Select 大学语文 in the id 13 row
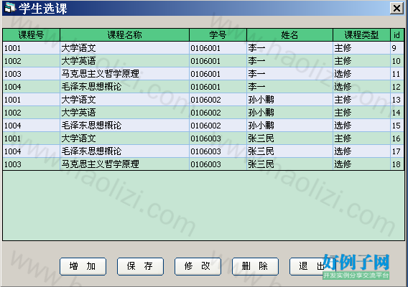Viewport: 408px width, 287px height. coord(125,100)
